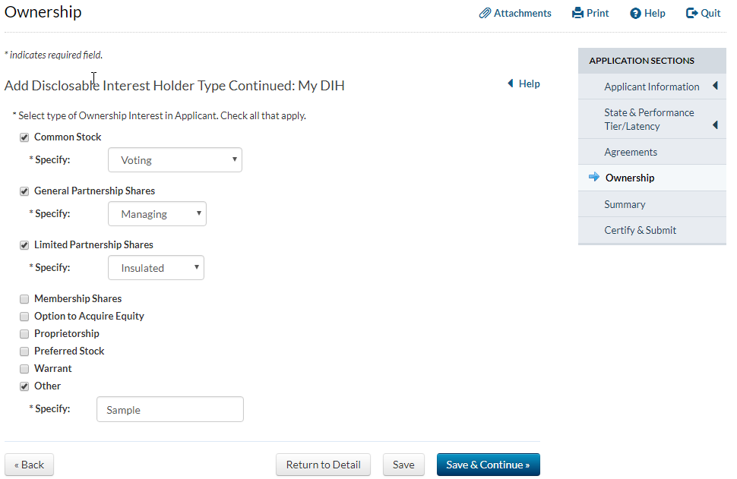Go to the Agreements section
This screenshot has width=737, height=479.
pos(631,152)
